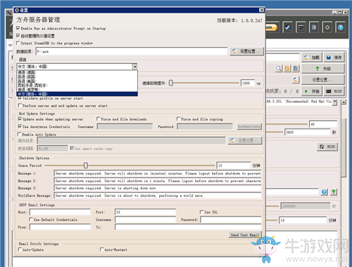352x267 pixels.
Task: Enable the Enable Auto Update checkbox
Action: click(20, 134)
